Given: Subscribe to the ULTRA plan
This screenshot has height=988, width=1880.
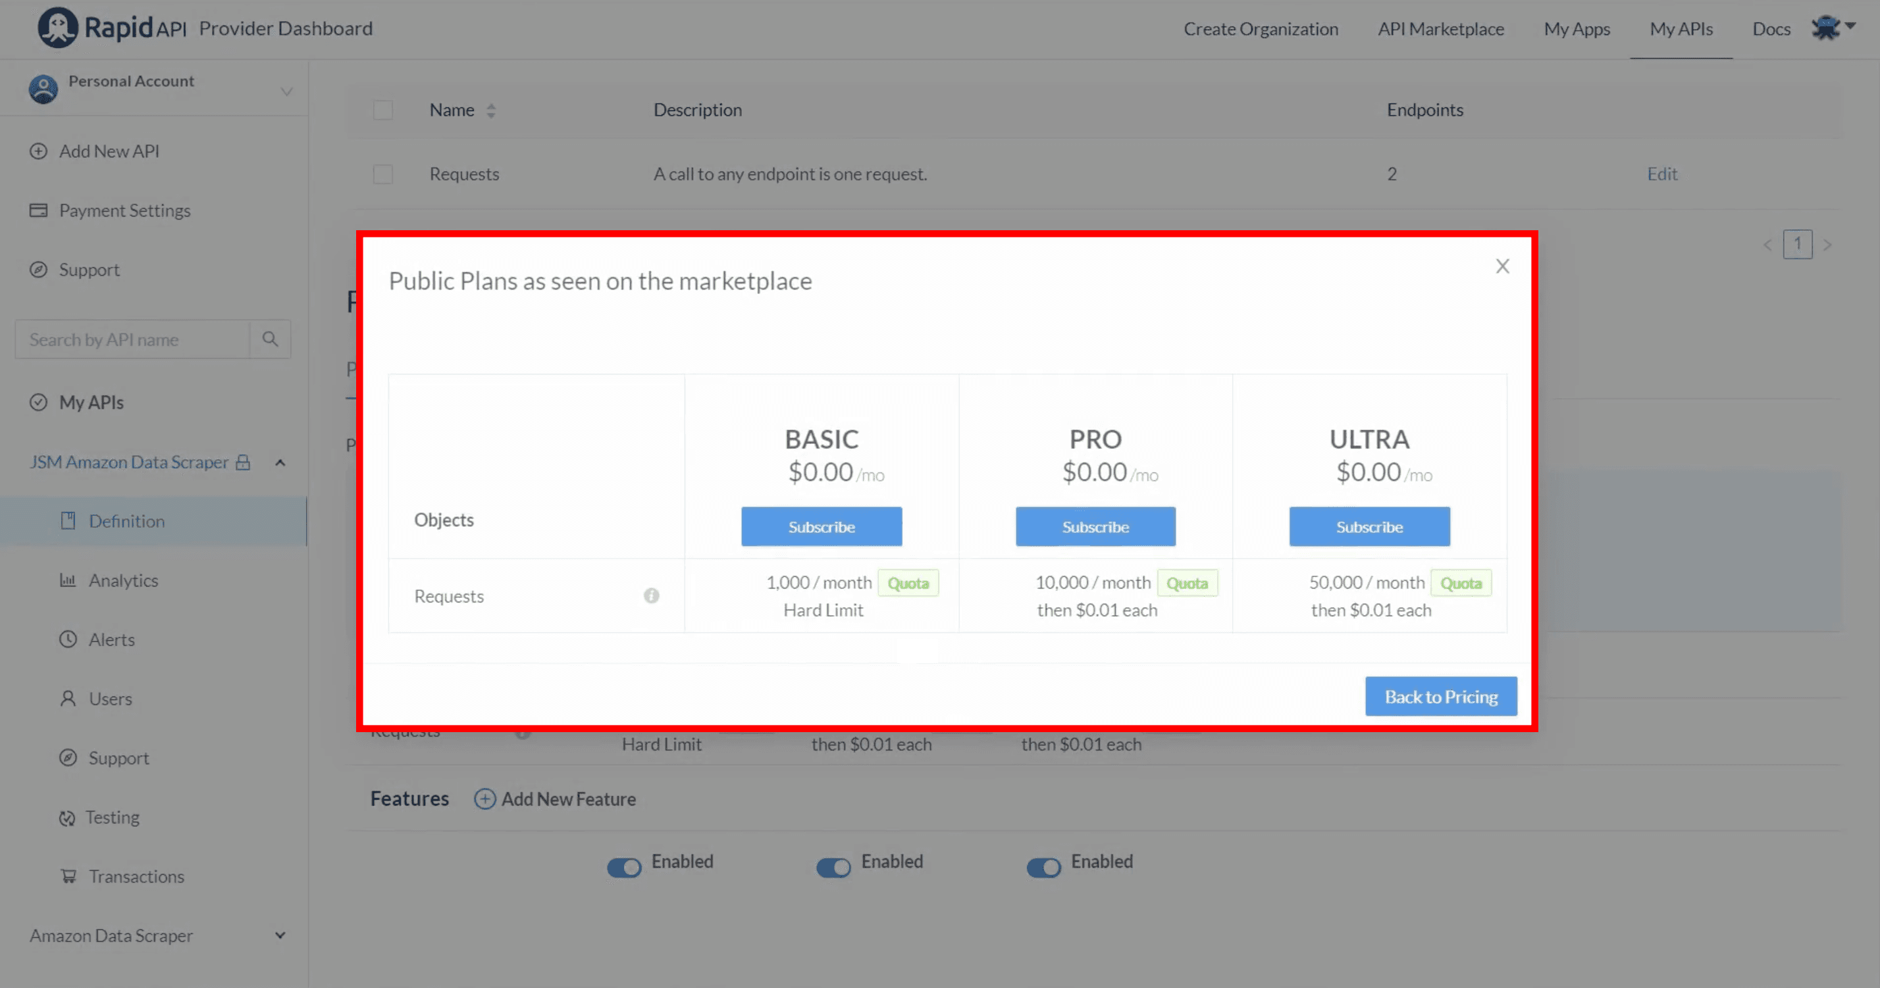Looking at the screenshot, I should [1369, 526].
